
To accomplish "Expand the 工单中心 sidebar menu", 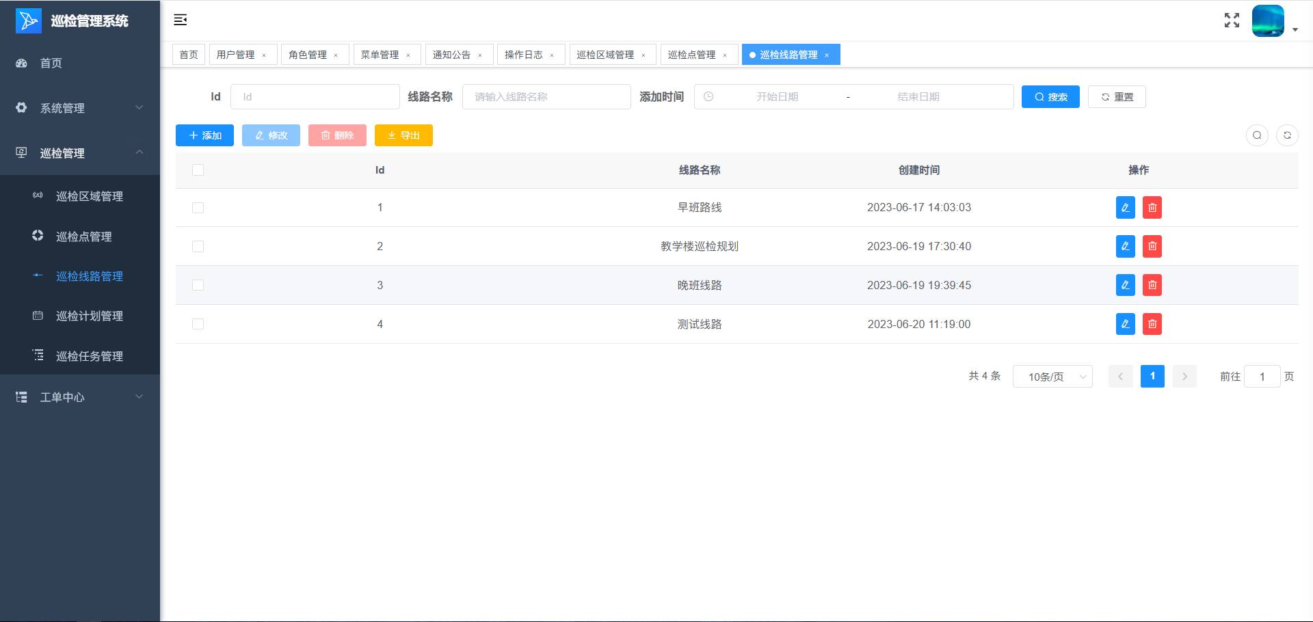I will pos(79,397).
